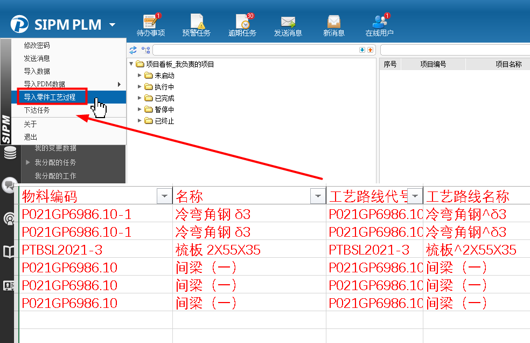Open the 名称 column filter dropdown
This screenshot has height=343, width=530.
(x=318, y=196)
